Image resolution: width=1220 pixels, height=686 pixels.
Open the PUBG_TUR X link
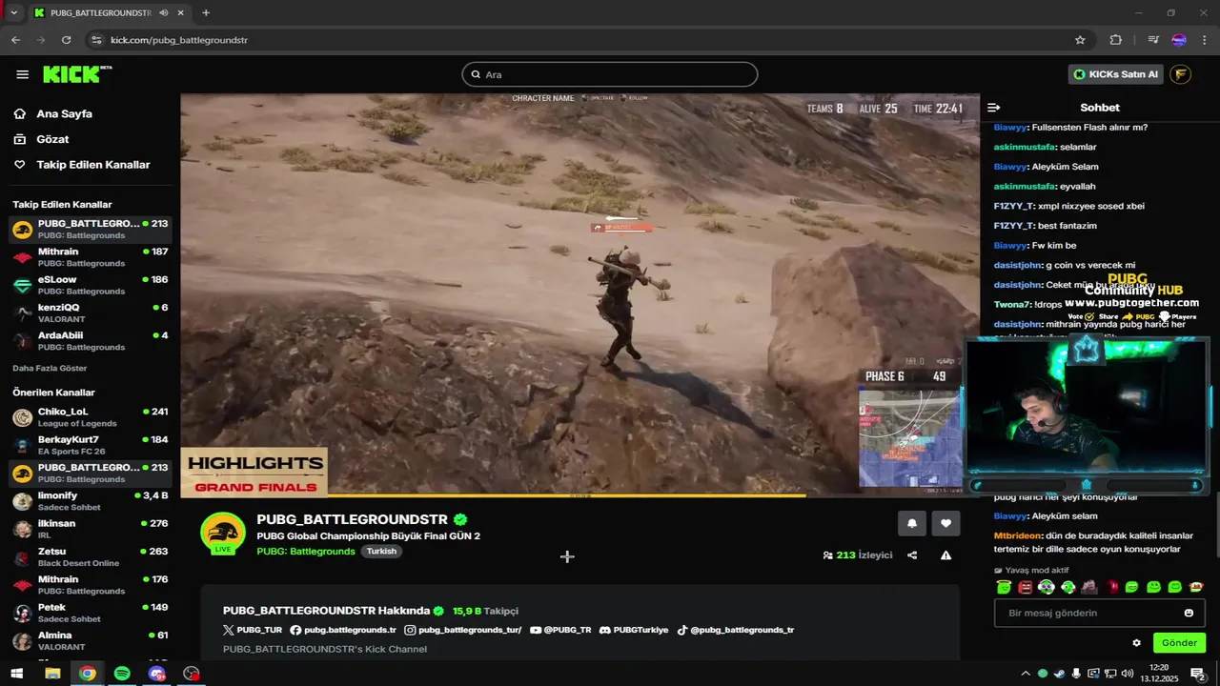[x=253, y=630]
